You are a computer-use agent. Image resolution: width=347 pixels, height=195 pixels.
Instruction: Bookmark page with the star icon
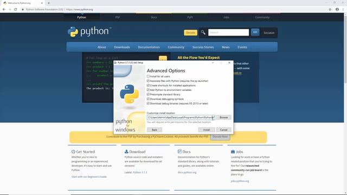pos(330,10)
